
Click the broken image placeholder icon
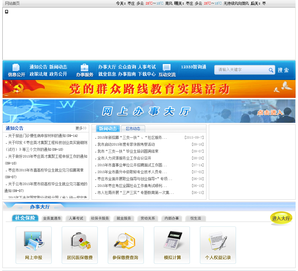7,12
